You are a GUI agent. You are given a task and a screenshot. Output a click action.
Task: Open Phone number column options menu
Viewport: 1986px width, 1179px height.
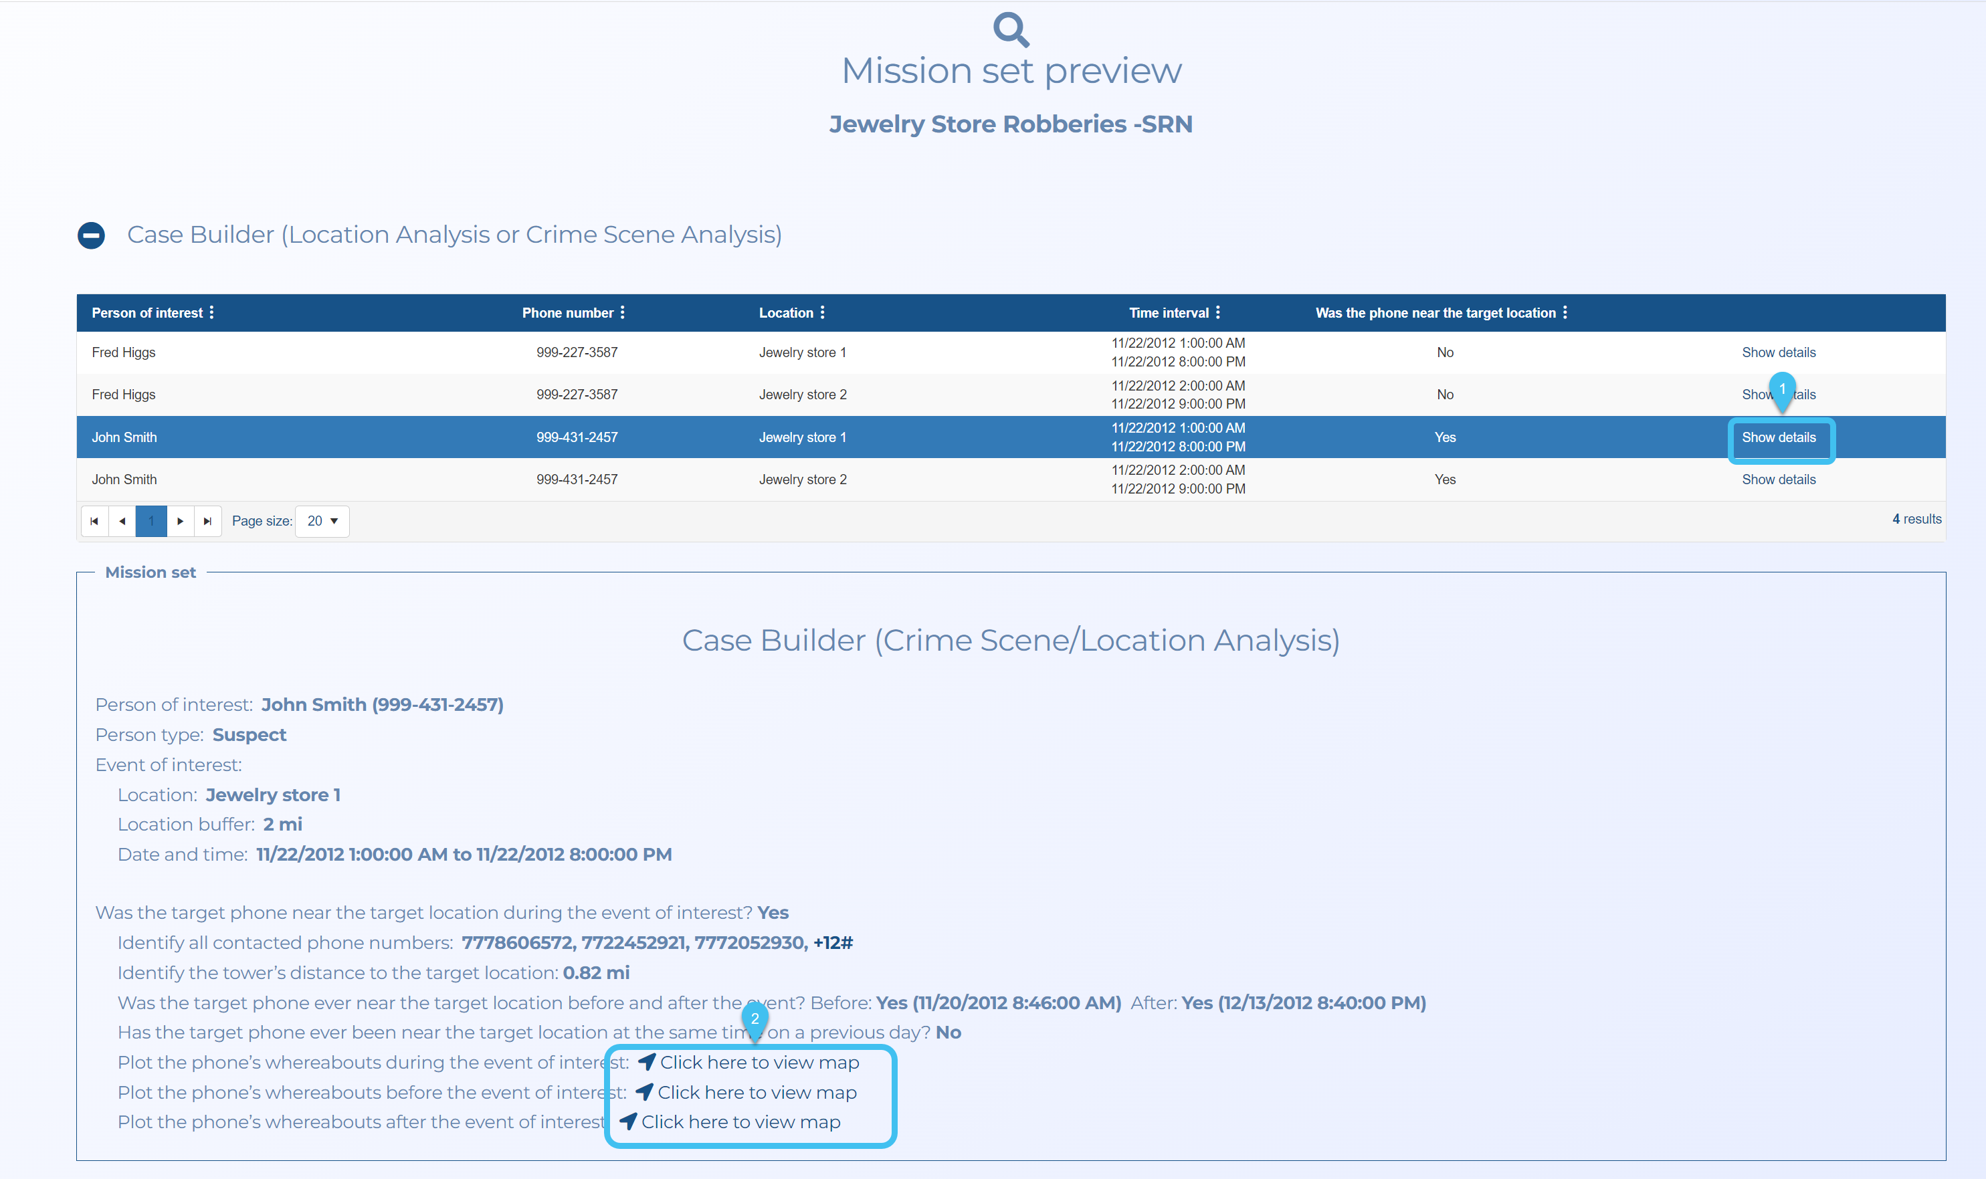622,313
